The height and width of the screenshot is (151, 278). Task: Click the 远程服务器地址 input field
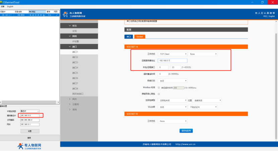pyautogui.click(x=173, y=60)
